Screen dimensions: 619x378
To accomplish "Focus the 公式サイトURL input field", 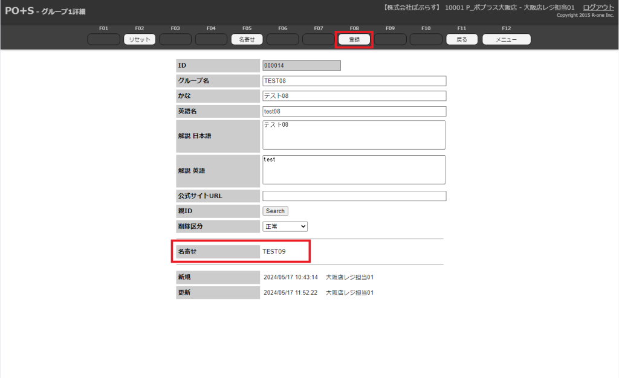I will pyautogui.click(x=354, y=196).
